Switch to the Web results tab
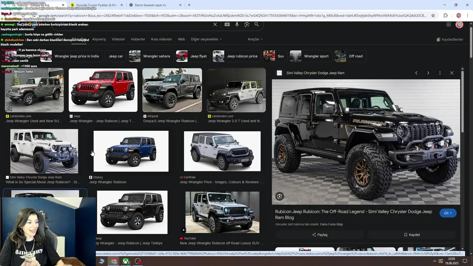This screenshot has width=473, height=266. point(181,39)
